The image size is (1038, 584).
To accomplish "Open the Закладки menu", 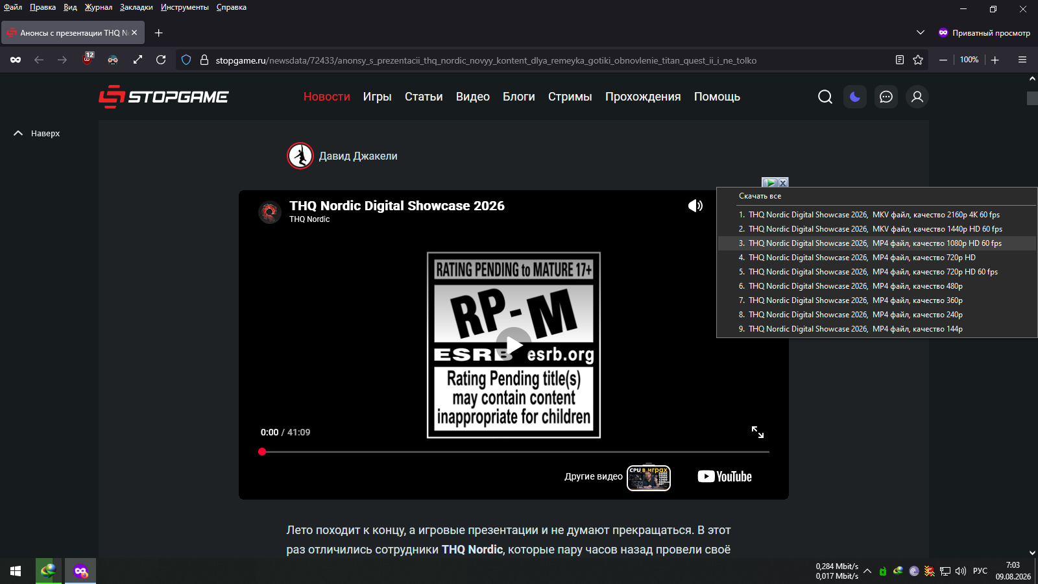I will click(136, 7).
